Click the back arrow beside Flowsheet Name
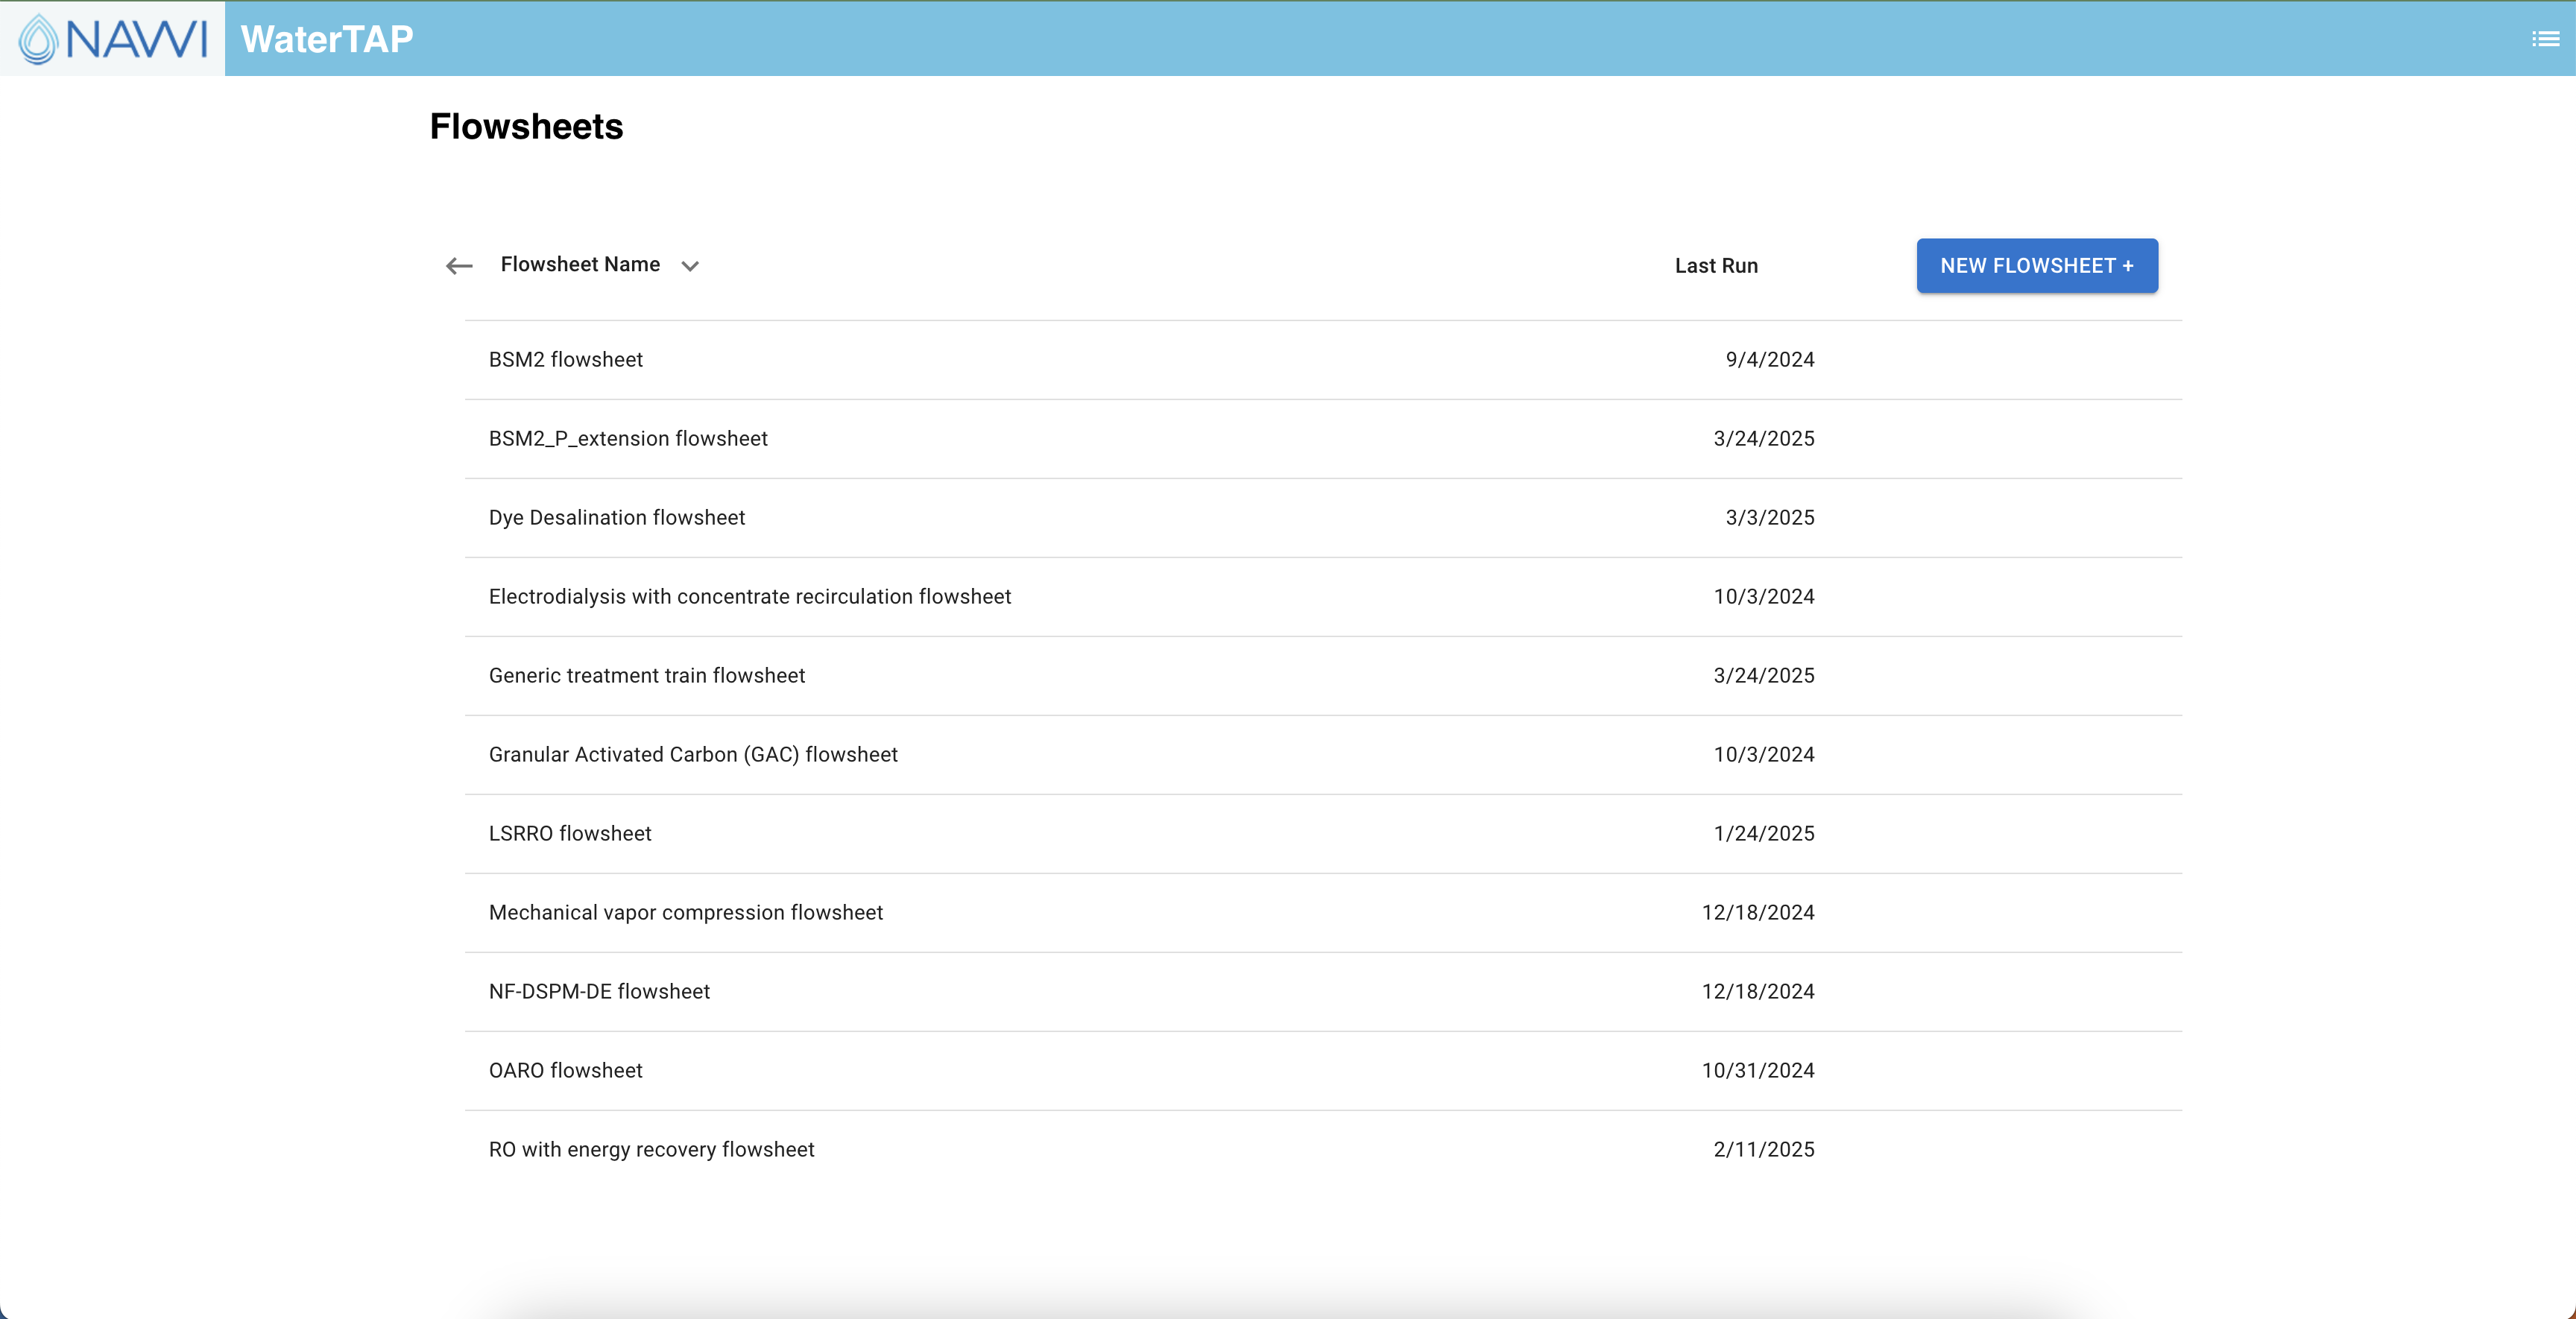 [x=459, y=265]
